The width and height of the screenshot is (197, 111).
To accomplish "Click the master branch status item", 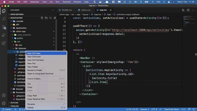I will pos(7,109).
